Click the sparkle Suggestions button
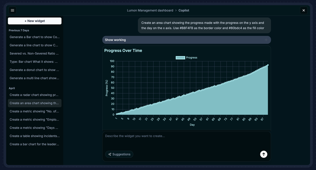This screenshot has width=316, height=170. pos(119,154)
